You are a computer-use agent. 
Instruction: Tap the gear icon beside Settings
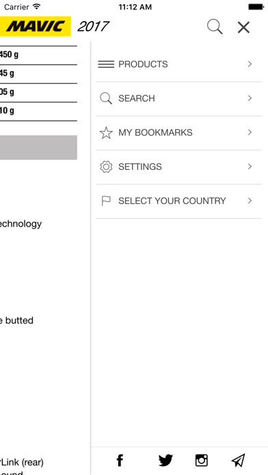(x=106, y=167)
